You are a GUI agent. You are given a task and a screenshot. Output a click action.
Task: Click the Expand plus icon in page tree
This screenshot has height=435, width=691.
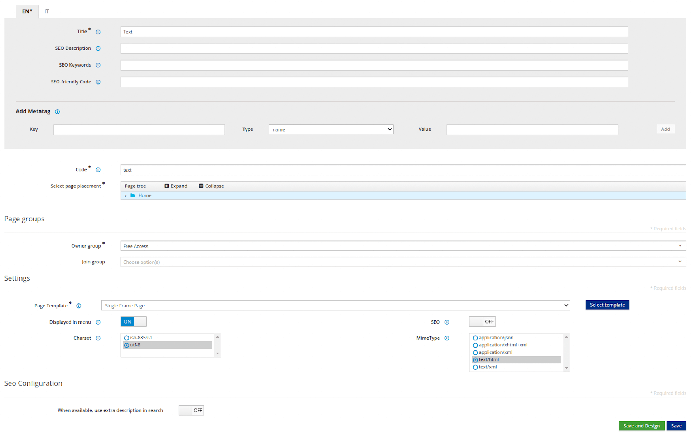166,186
